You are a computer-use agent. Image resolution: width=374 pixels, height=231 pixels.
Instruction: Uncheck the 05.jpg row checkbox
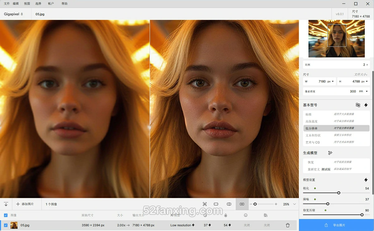click(6, 225)
